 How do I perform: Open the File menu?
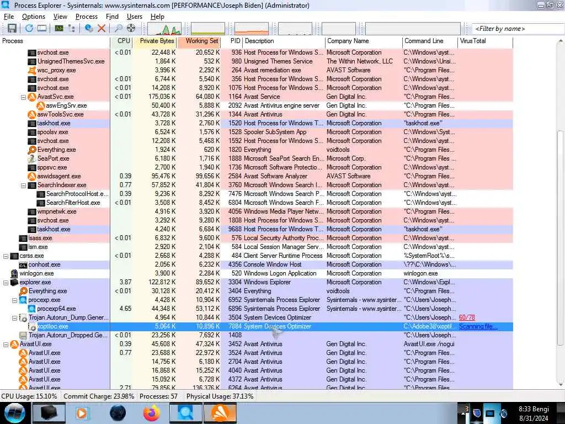[9, 17]
